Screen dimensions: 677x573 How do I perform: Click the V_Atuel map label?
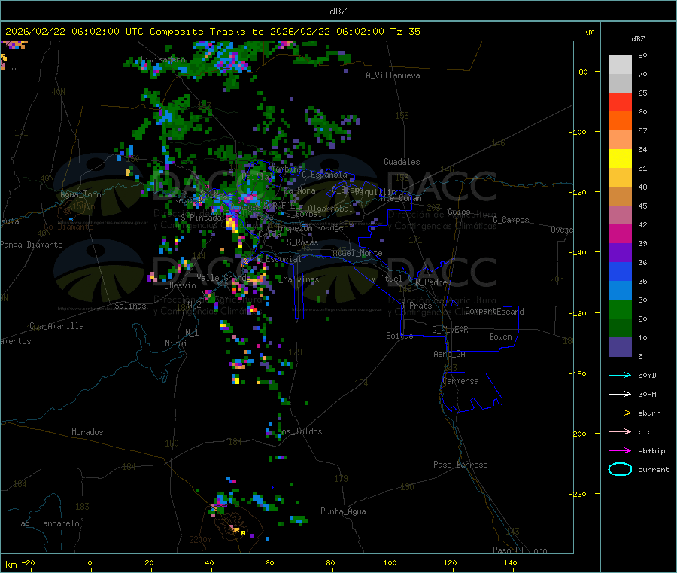click(x=387, y=279)
